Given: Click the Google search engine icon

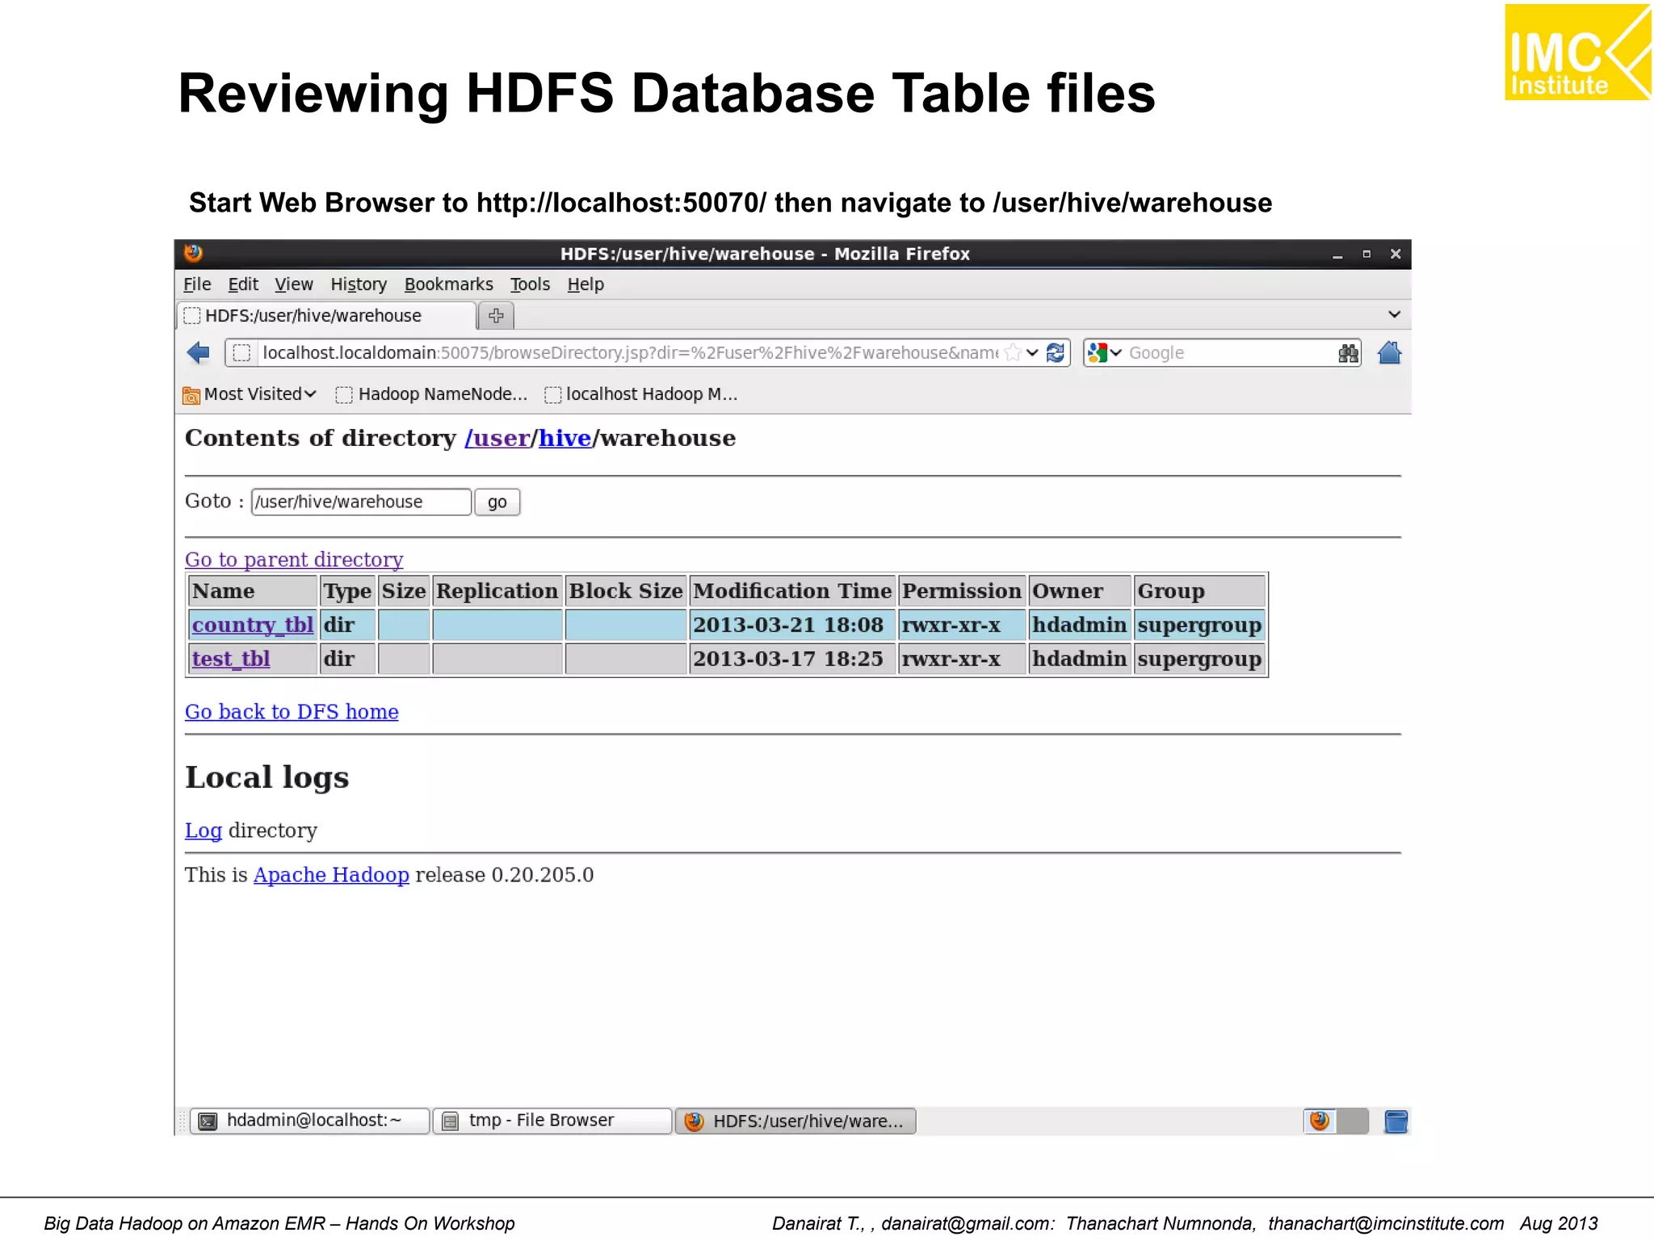Looking at the screenshot, I should coord(1097,353).
